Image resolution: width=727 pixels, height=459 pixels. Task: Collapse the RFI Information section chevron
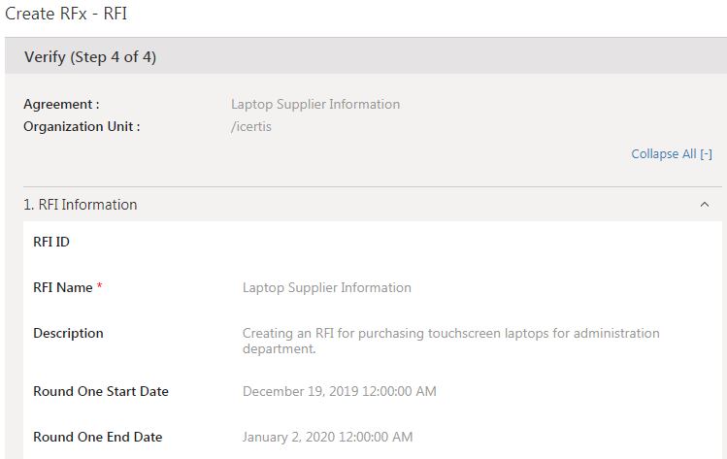coord(704,205)
